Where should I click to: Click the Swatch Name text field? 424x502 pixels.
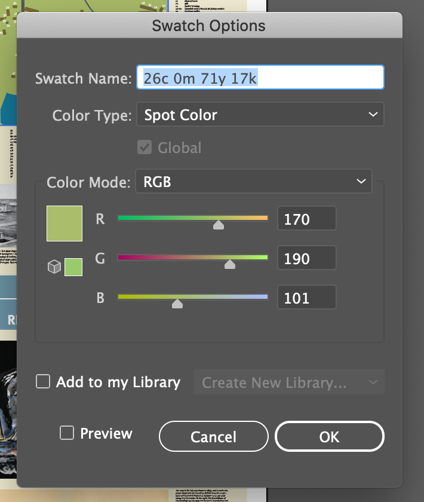click(x=260, y=77)
